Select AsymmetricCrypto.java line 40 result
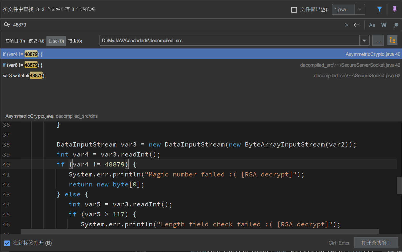402x252 pixels. 201,54
